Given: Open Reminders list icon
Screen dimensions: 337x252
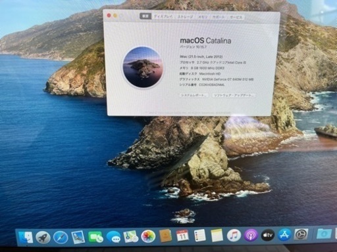Looking at the screenshot, I should pyautogui.click(x=199, y=236).
